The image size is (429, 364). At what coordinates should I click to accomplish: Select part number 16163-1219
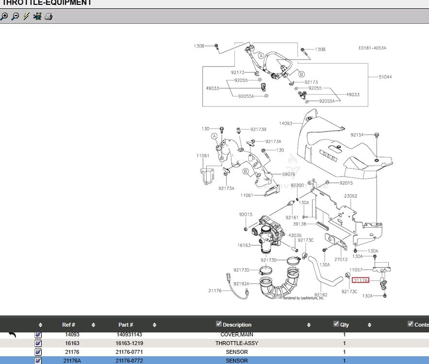129,343
